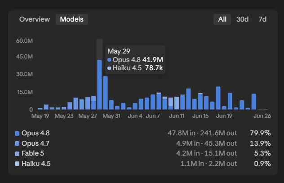Click the Opus 4.7 legend color swatch
The image size is (284, 183).
17,144
